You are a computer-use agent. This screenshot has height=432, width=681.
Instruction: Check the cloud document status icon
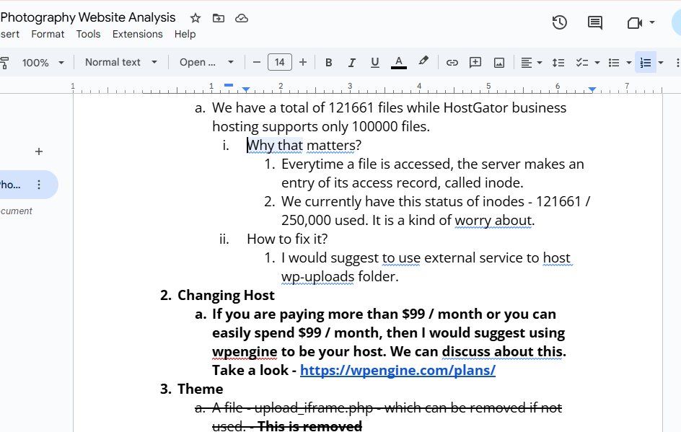(x=242, y=18)
